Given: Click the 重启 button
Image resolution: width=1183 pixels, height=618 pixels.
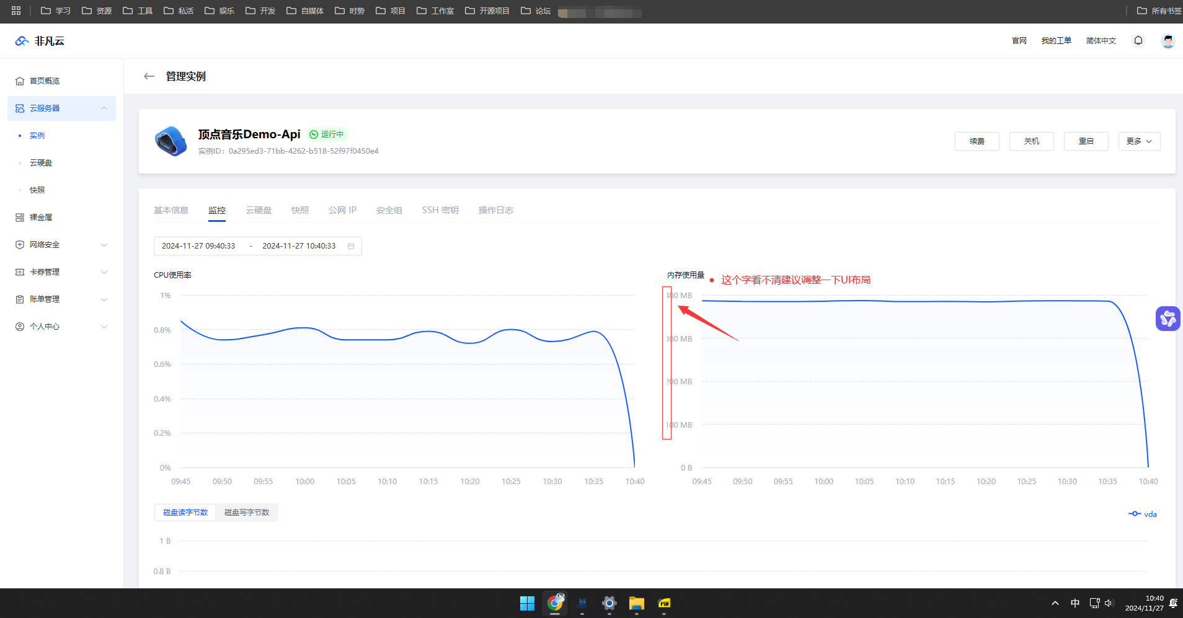Looking at the screenshot, I should (1086, 141).
